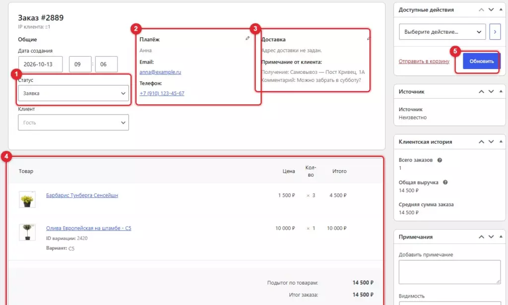
Task: Click the Итог заказа value 14 500 ₽
Action: click(x=363, y=295)
